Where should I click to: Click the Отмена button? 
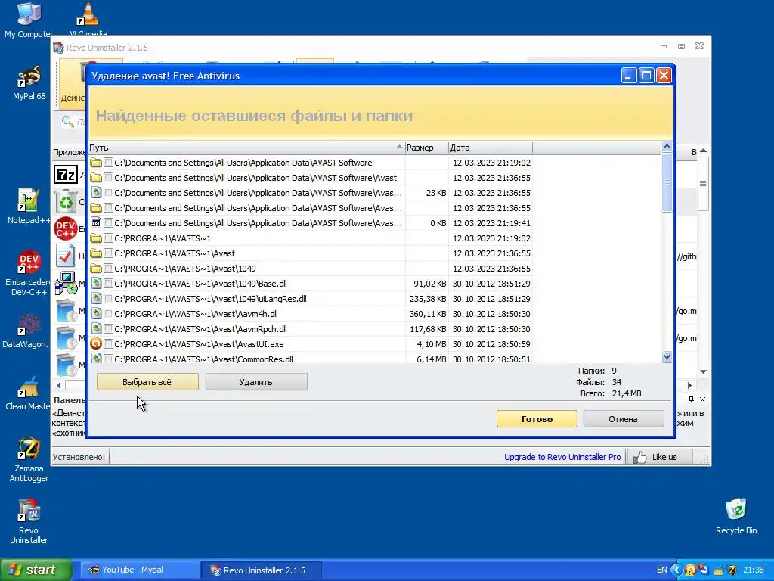coord(624,419)
